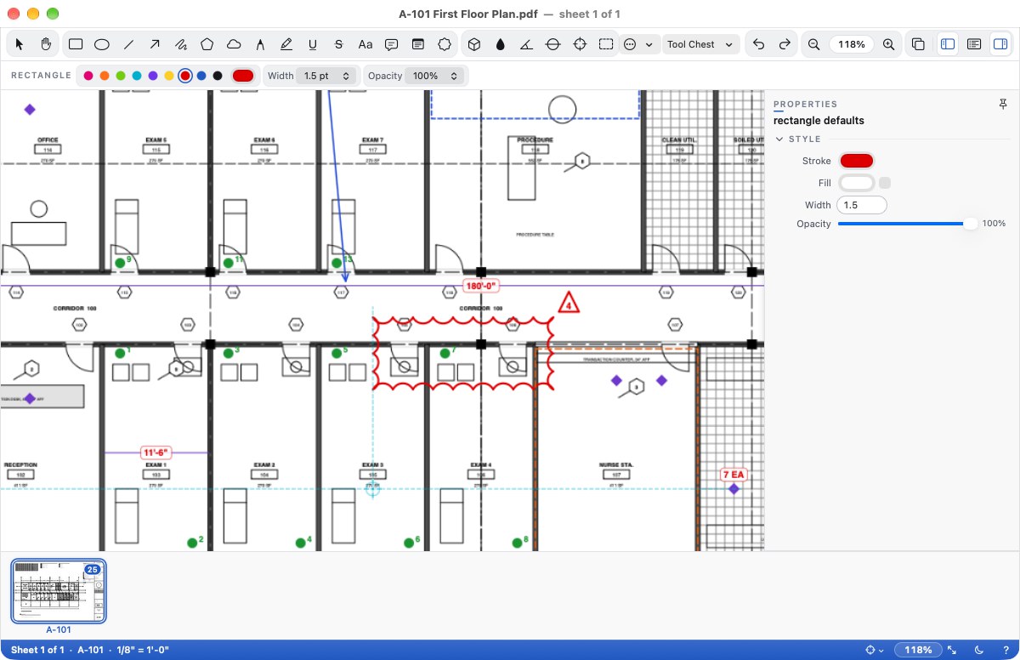Select the straight Line tool
Image resolution: width=1020 pixels, height=660 pixels.
pos(128,44)
